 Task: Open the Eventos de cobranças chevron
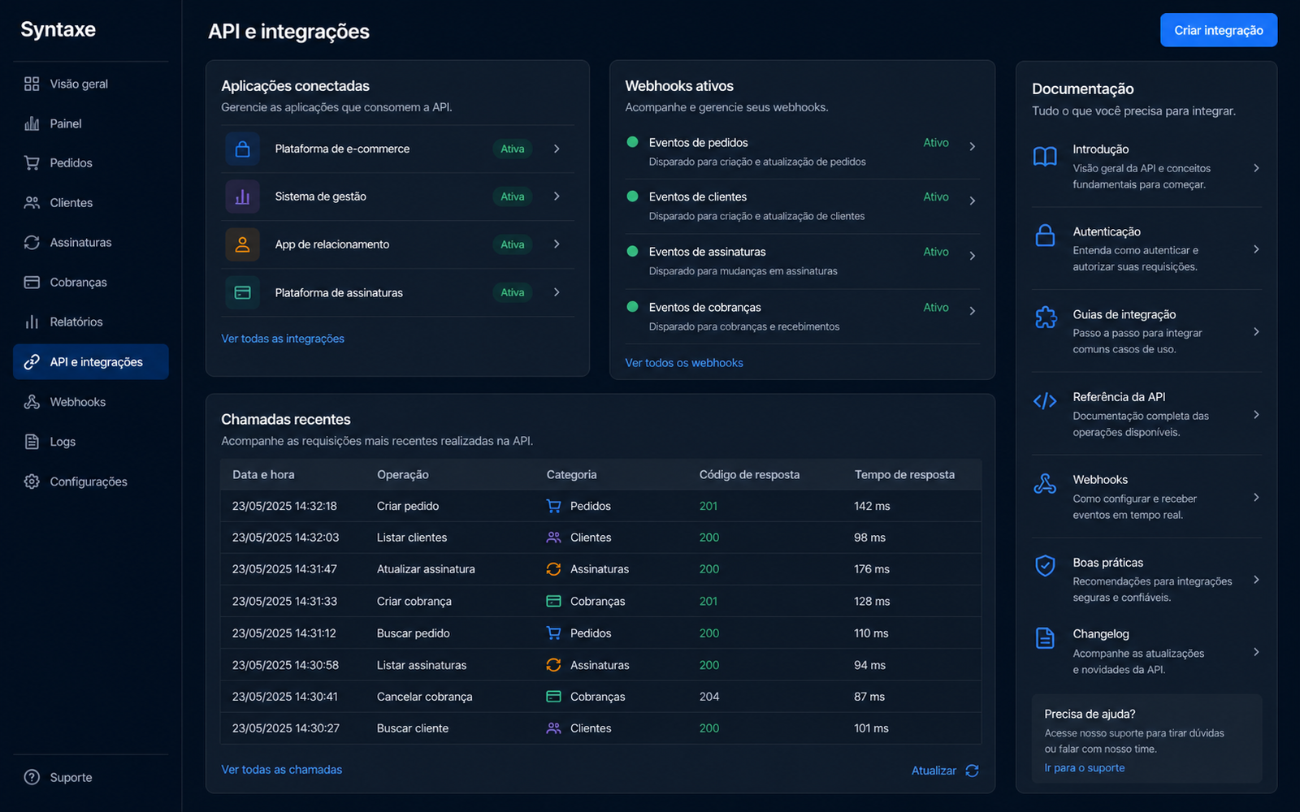tap(972, 311)
